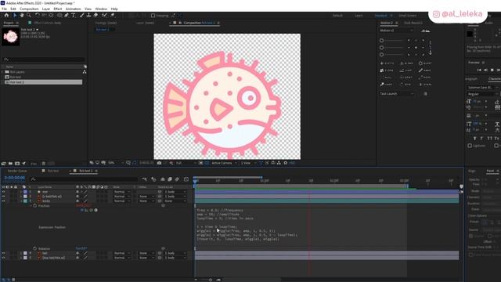Open the Graph Editor in timeline

(x=186, y=179)
